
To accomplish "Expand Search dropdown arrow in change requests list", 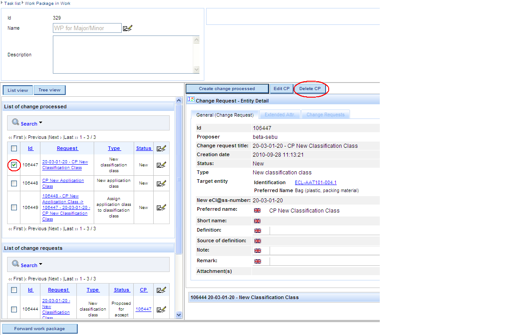I will click(41, 264).
